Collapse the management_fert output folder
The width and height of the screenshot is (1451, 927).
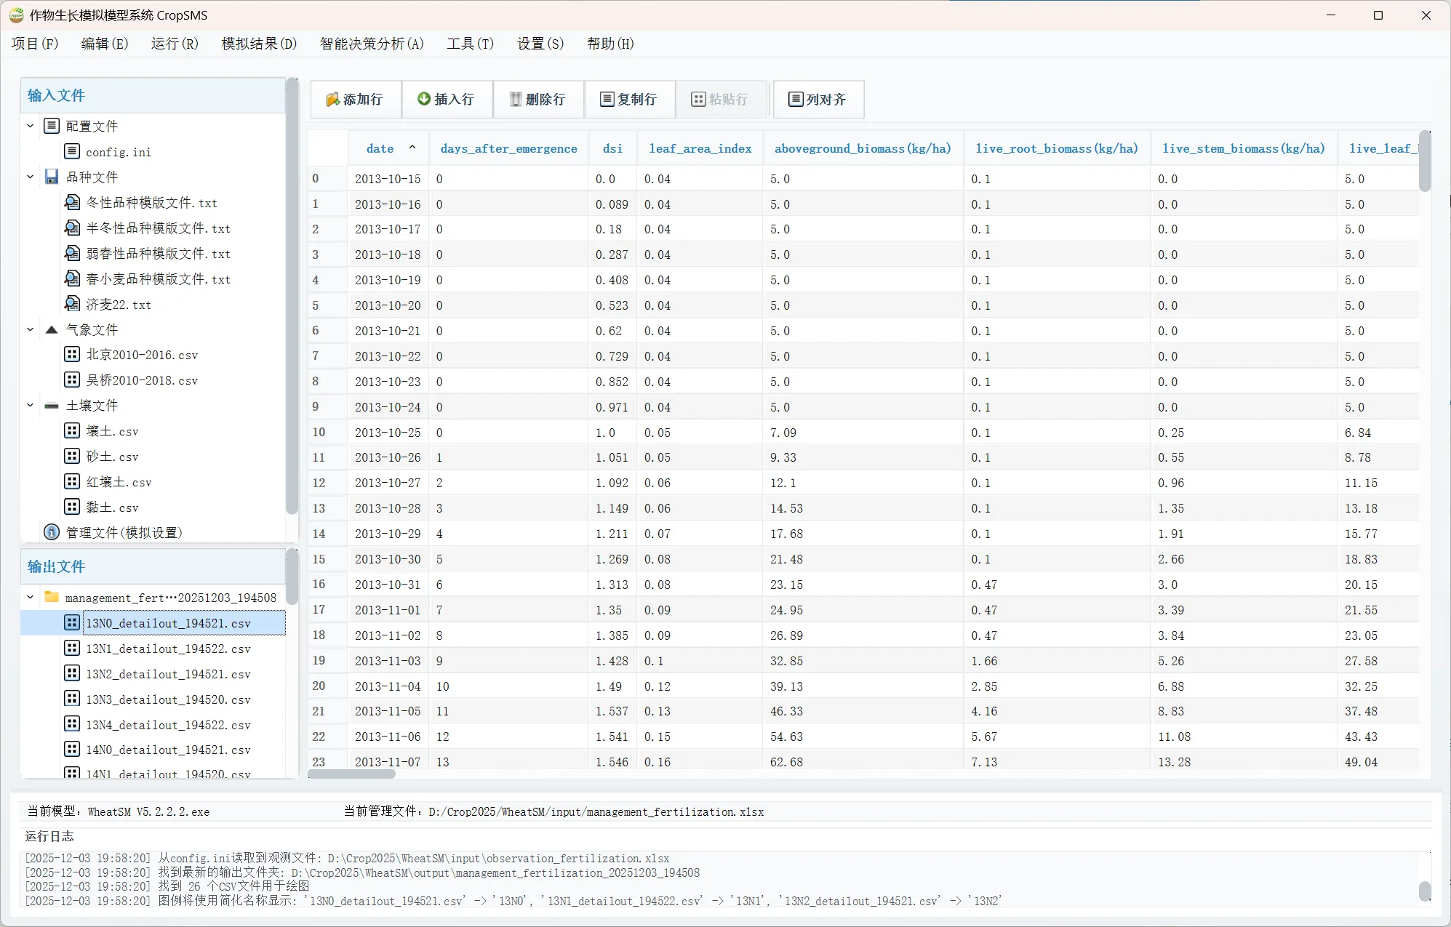[x=31, y=597]
